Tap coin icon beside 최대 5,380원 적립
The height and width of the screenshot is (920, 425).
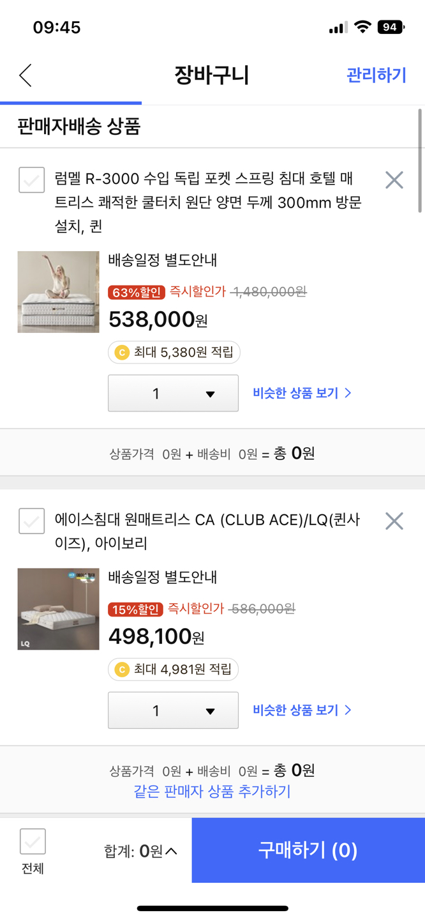coord(121,352)
